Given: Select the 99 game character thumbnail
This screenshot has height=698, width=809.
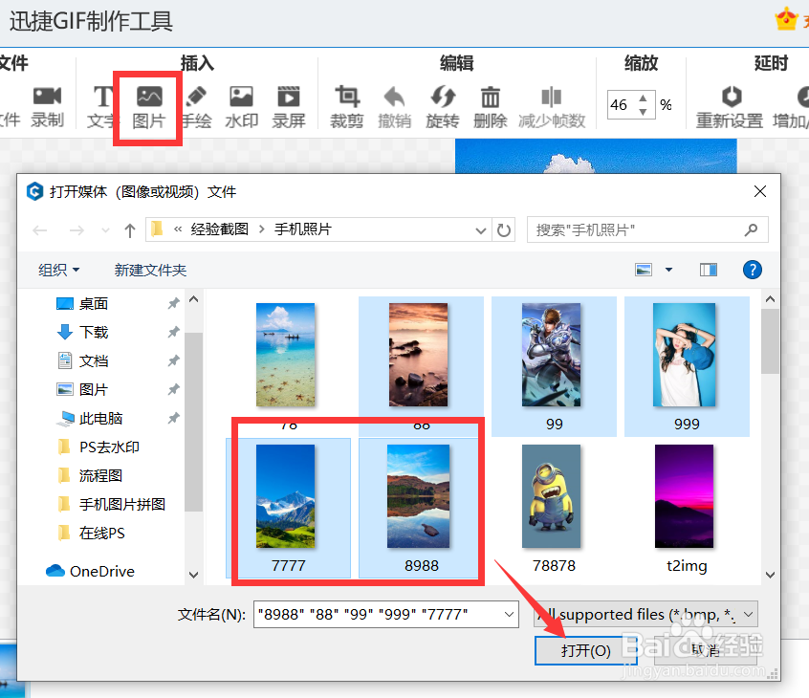Looking at the screenshot, I should click(551, 354).
